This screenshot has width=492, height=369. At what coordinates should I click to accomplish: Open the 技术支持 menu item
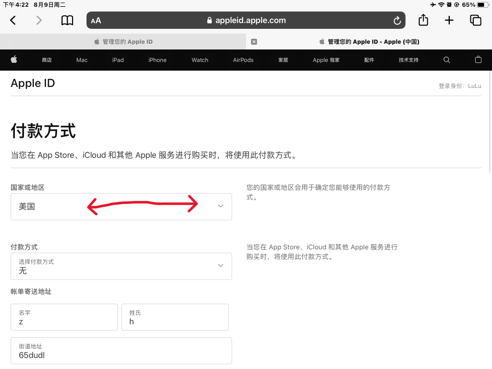point(408,60)
